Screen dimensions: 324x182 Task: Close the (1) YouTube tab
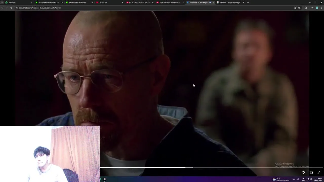(123, 2)
